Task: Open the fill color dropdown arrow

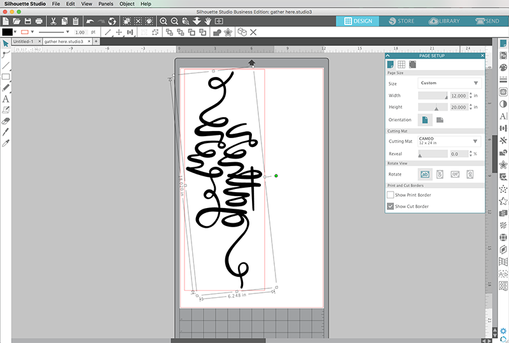Action: click(15, 32)
